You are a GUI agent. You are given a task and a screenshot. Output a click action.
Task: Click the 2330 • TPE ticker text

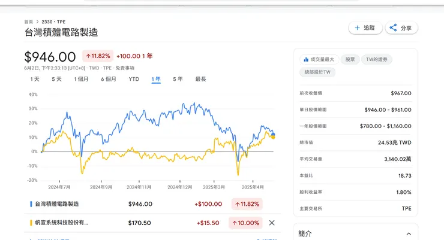click(x=53, y=22)
